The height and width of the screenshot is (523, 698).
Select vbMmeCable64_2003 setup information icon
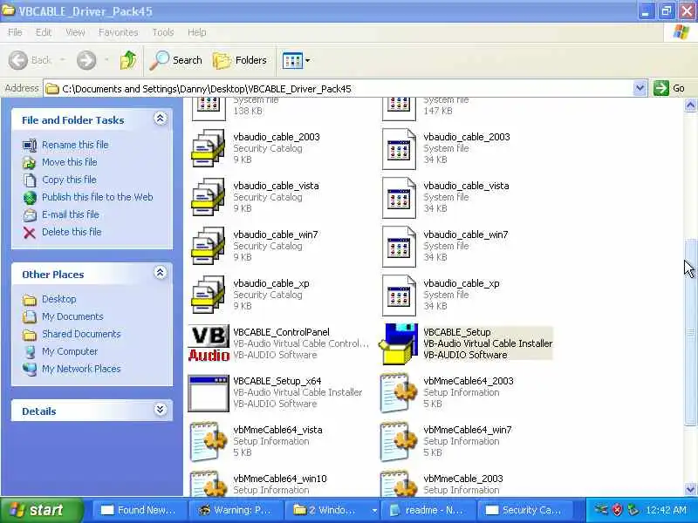point(399,393)
